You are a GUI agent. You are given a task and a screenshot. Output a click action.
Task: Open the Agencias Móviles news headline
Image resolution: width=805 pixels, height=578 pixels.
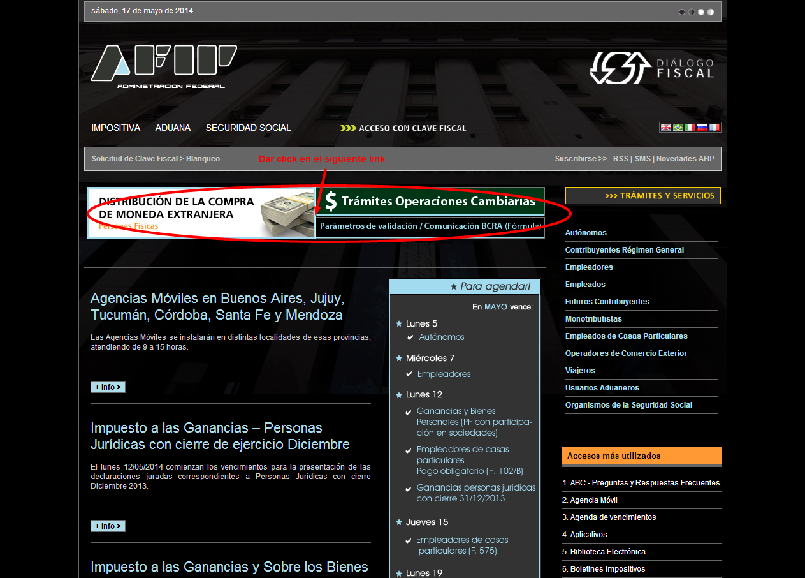coord(217,307)
